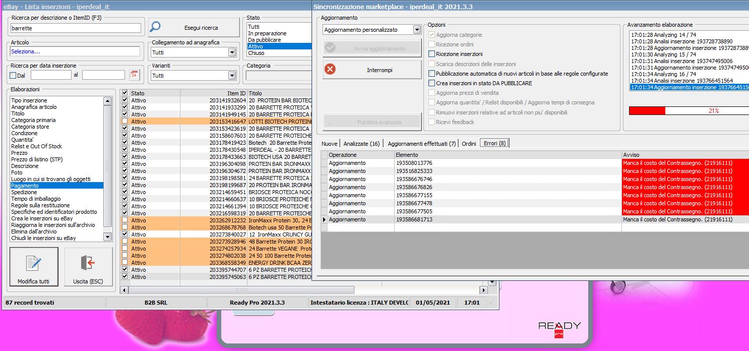
Task: Click the Avviso column header
Action: click(x=685, y=155)
